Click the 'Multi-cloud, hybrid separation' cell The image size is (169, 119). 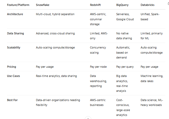click(55, 14)
